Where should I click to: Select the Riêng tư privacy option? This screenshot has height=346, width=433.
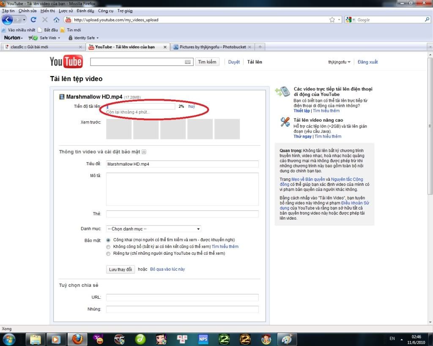click(108, 253)
